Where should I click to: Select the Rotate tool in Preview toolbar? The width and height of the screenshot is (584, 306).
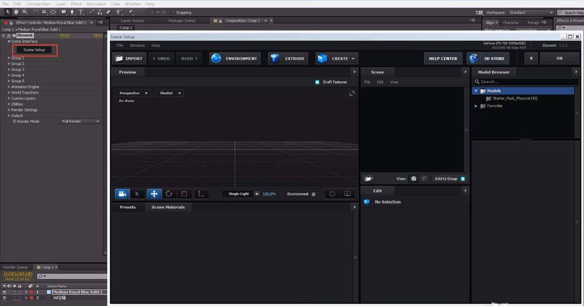[x=169, y=193]
